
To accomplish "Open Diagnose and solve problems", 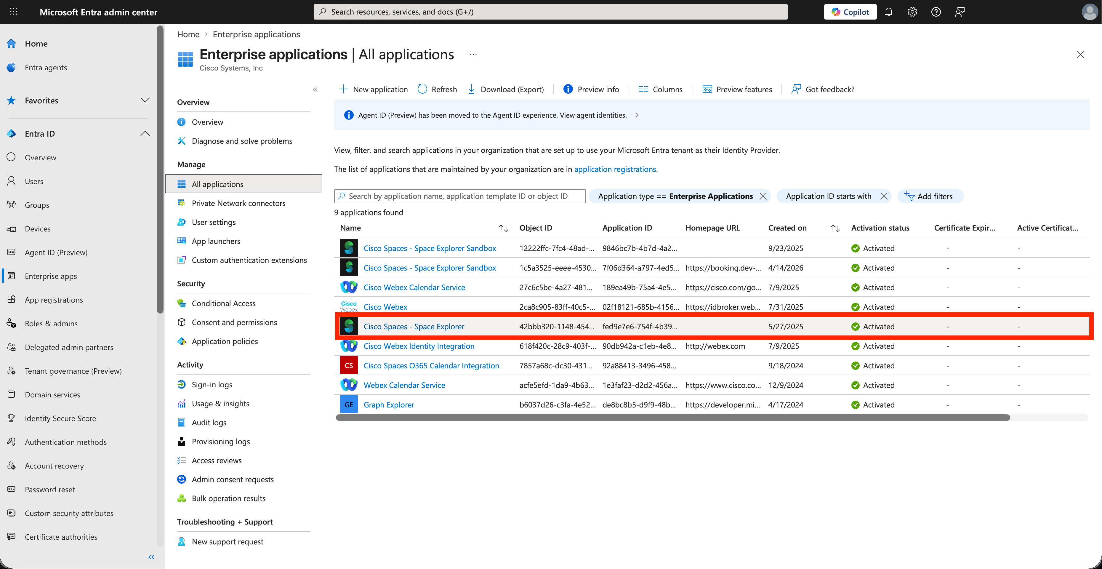I will [242, 141].
